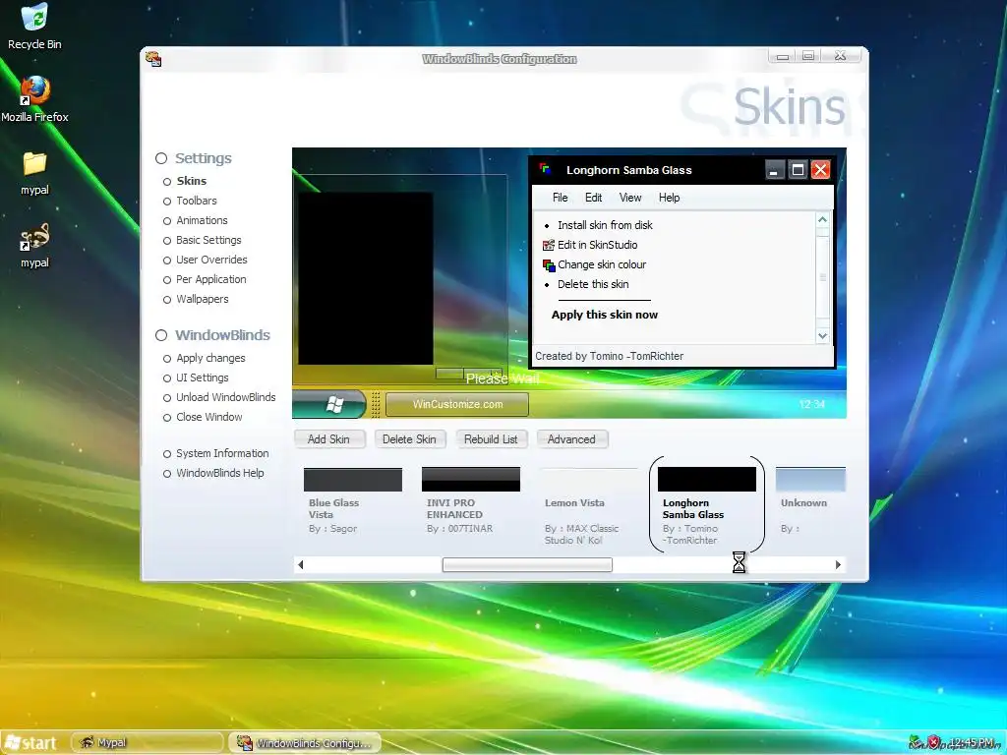Select the INVI PRO ENHANCED skin thumbnail
1007x755 pixels.
[x=471, y=480]
